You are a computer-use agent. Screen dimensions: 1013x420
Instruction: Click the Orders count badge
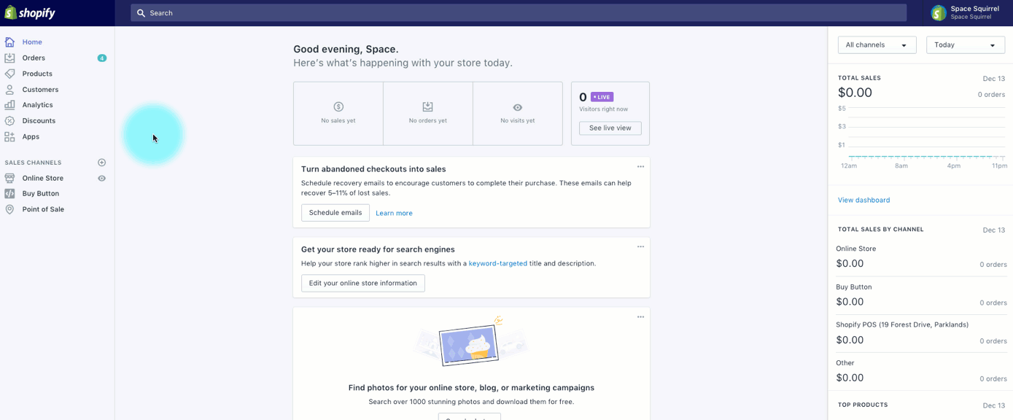(x=102, y=58)
